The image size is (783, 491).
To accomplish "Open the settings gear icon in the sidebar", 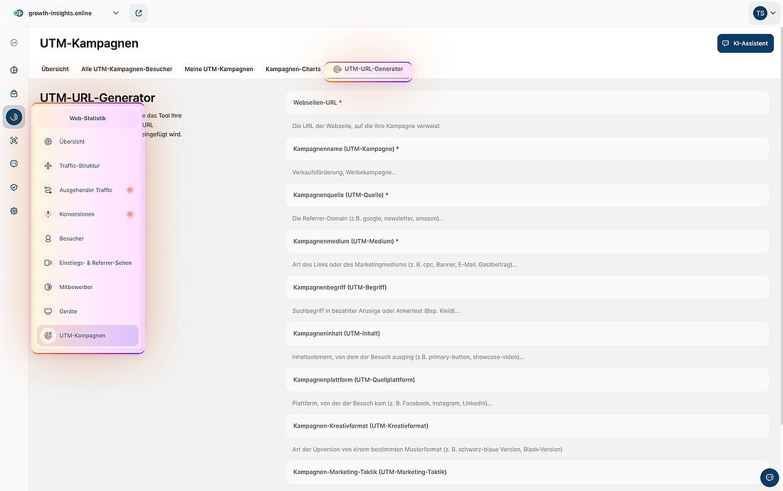I will [14, 211].
